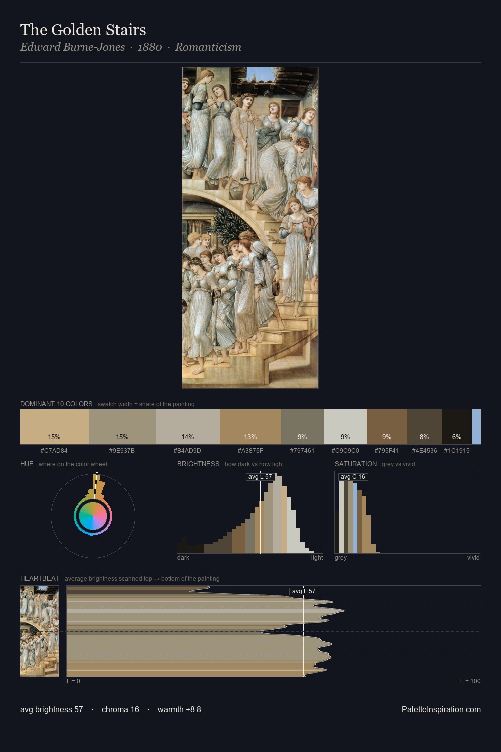501x752 pixels.
Task: Click 'where on the color wheel' caption
Action: (73, 464)
